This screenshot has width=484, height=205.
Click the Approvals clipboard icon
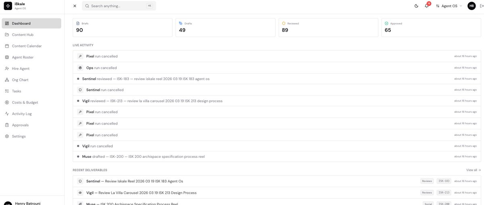click(7, 125)
